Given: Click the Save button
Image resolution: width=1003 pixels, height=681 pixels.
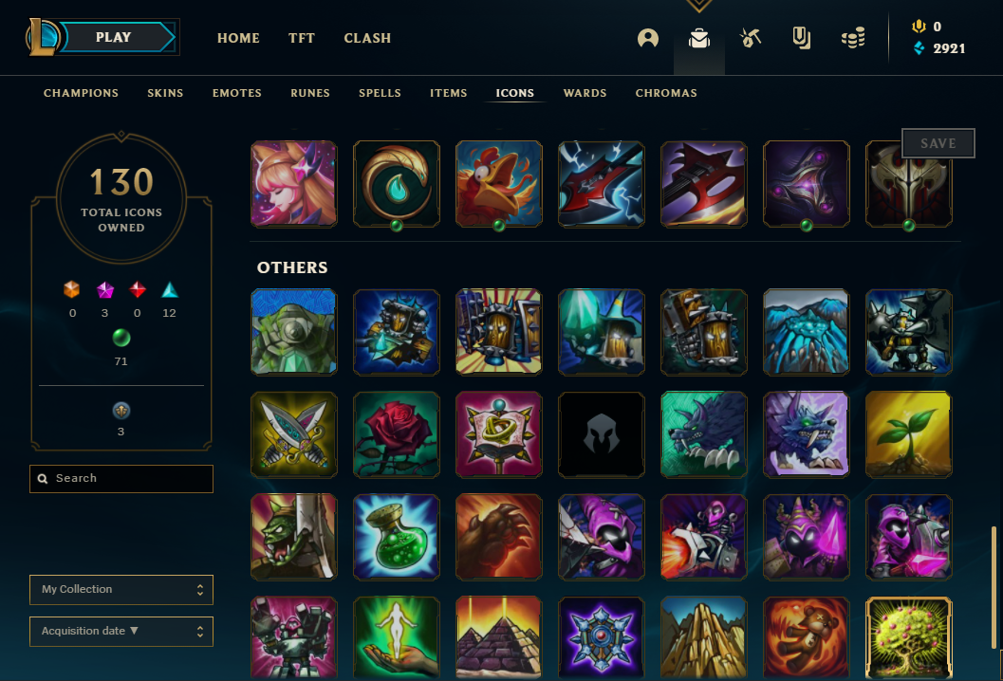Looking at the screenshot, I should pyautogui.click(x=938, y=143).
